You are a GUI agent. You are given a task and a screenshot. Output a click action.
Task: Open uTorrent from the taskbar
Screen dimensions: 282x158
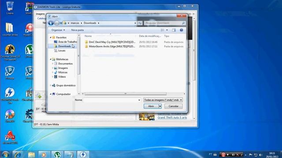coord(57,154)
